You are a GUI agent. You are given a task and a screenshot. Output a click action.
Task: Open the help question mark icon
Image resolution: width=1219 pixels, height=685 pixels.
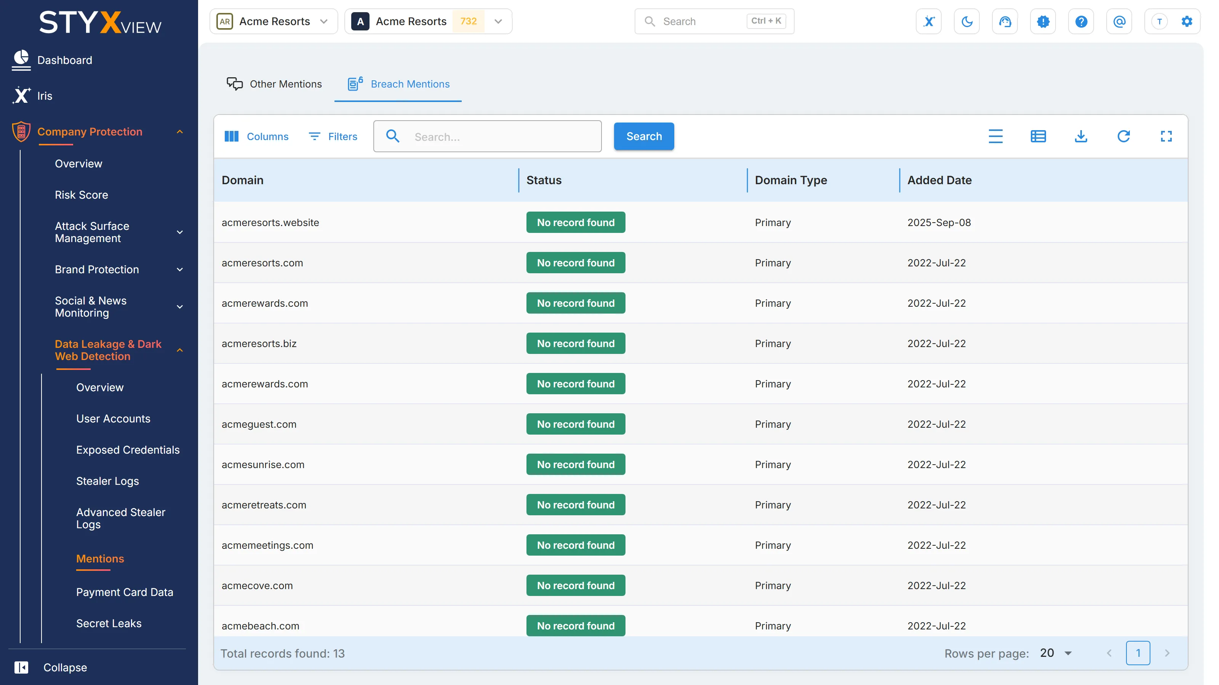click(x=1081, y=21)
